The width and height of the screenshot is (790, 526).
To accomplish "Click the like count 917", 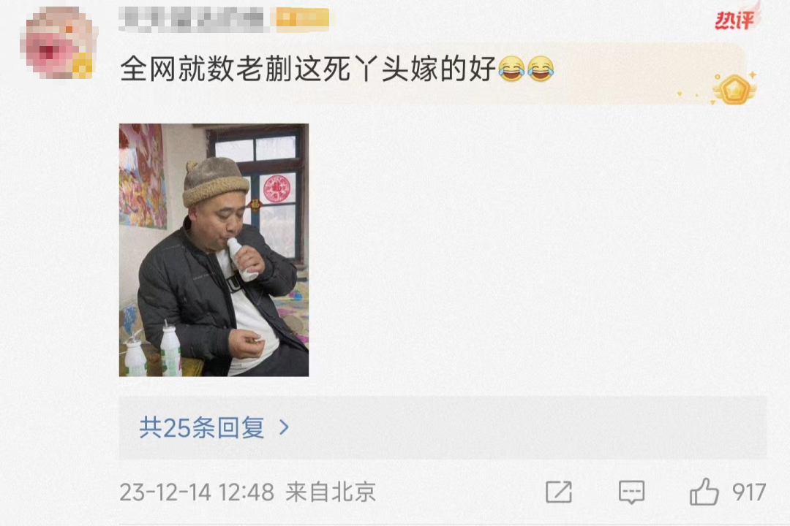I will pyautogui.click(x=749, y=492).
